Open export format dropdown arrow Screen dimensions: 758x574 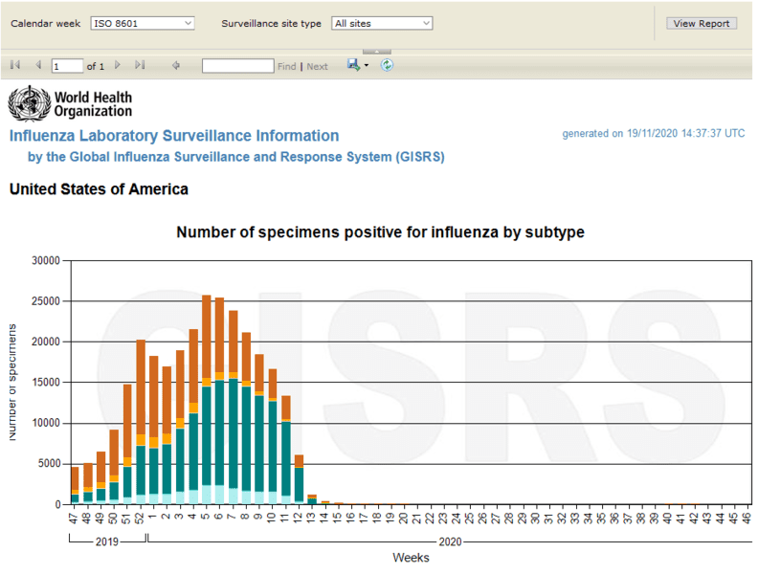[x=367, y=65]
